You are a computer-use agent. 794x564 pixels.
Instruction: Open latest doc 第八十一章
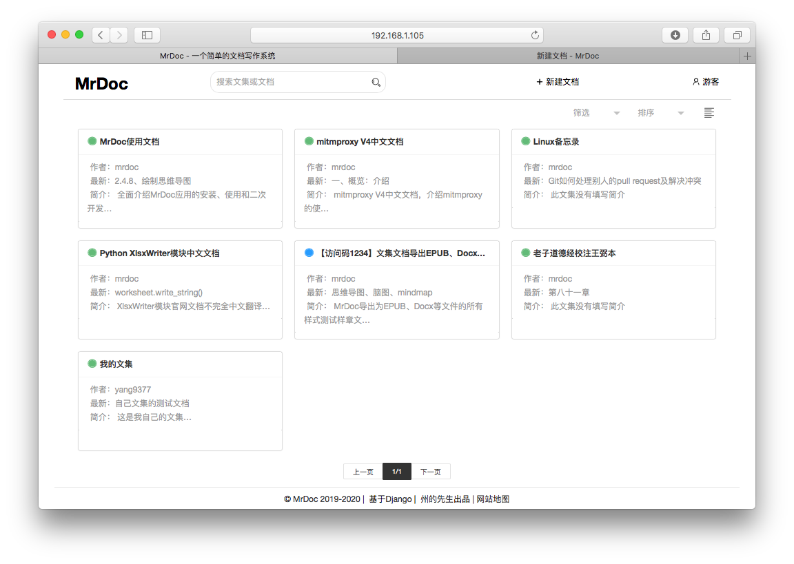tap(569, 293)
